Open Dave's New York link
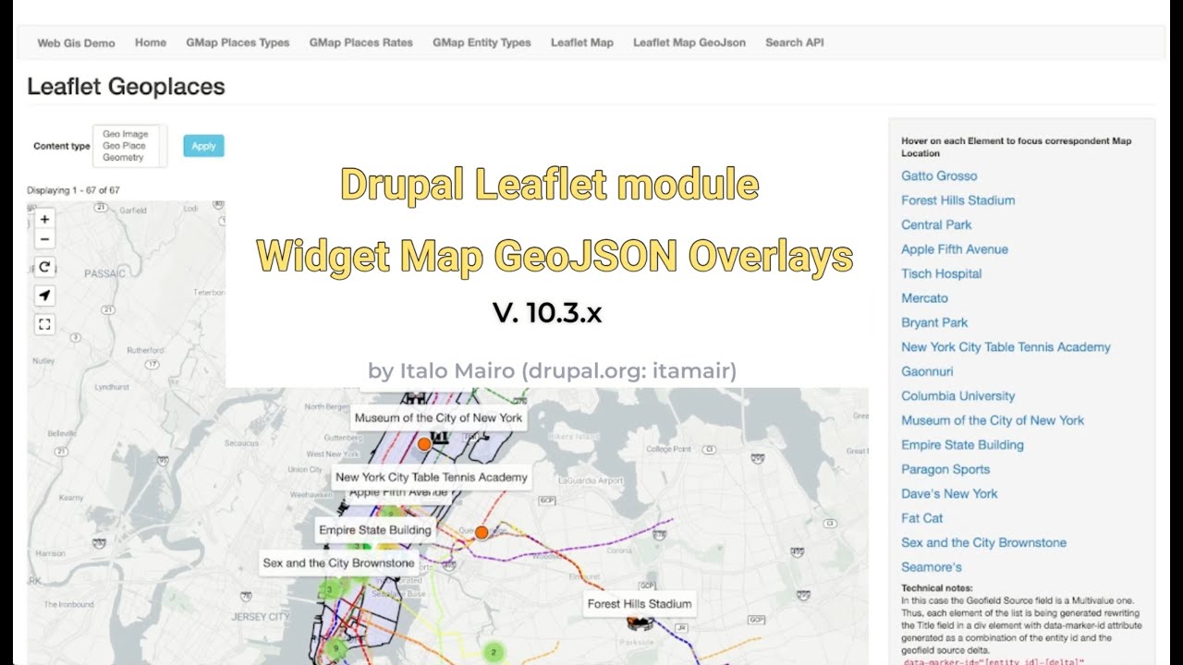This screenshot has width=1183, height=665. pyautogui.click(x=950, y=494)
